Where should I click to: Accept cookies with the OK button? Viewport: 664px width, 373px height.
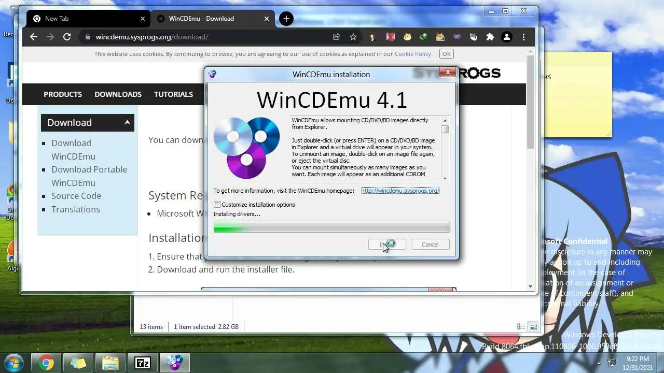(446, 54)
